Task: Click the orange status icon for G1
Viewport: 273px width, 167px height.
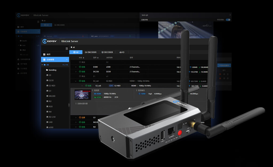Action: [x=80, y=118]
